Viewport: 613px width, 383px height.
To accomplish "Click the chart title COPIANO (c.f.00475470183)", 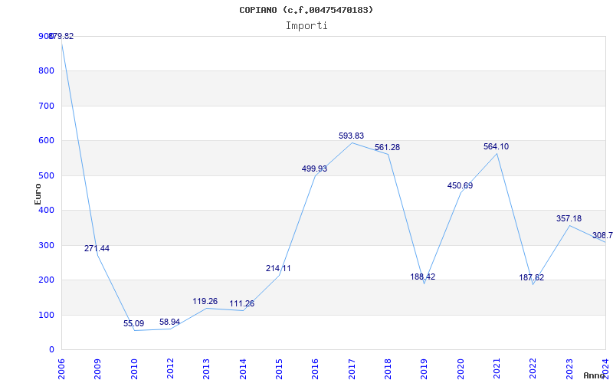I will pos(306,10).
